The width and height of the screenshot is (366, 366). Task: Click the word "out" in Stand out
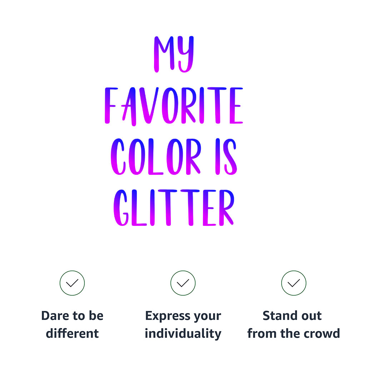[x=312, y=316]
